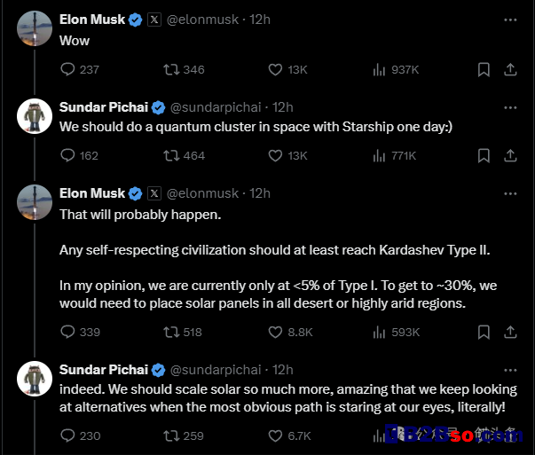This screenshot has width=535, height=455.
Task: Open more options on Sundar's quantum tweet
Action: coord(510,107)
